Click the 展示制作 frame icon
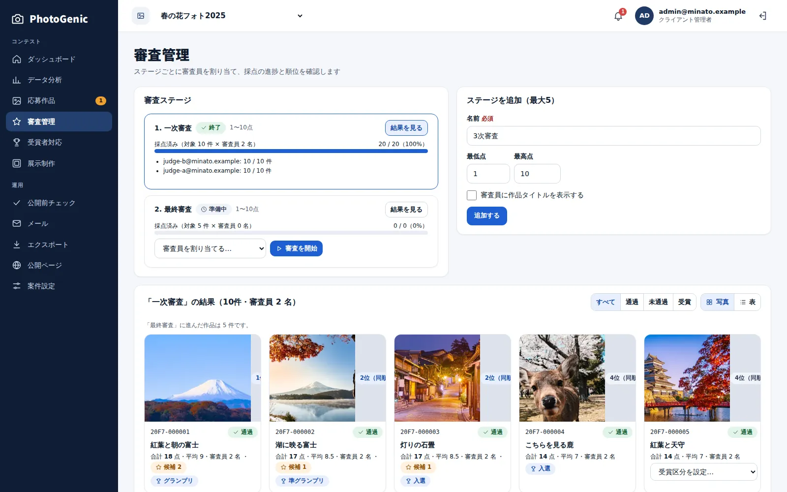 (x=17, y=163)
